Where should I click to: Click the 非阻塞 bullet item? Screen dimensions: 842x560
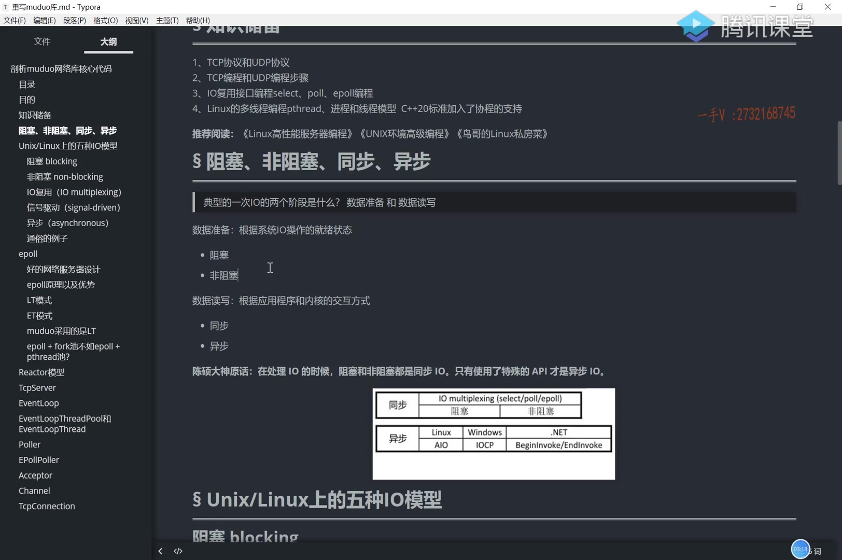click(224, 275)
